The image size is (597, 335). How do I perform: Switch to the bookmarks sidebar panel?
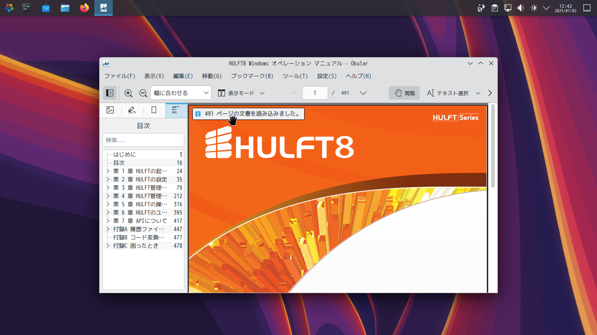(x=154, y=110)
